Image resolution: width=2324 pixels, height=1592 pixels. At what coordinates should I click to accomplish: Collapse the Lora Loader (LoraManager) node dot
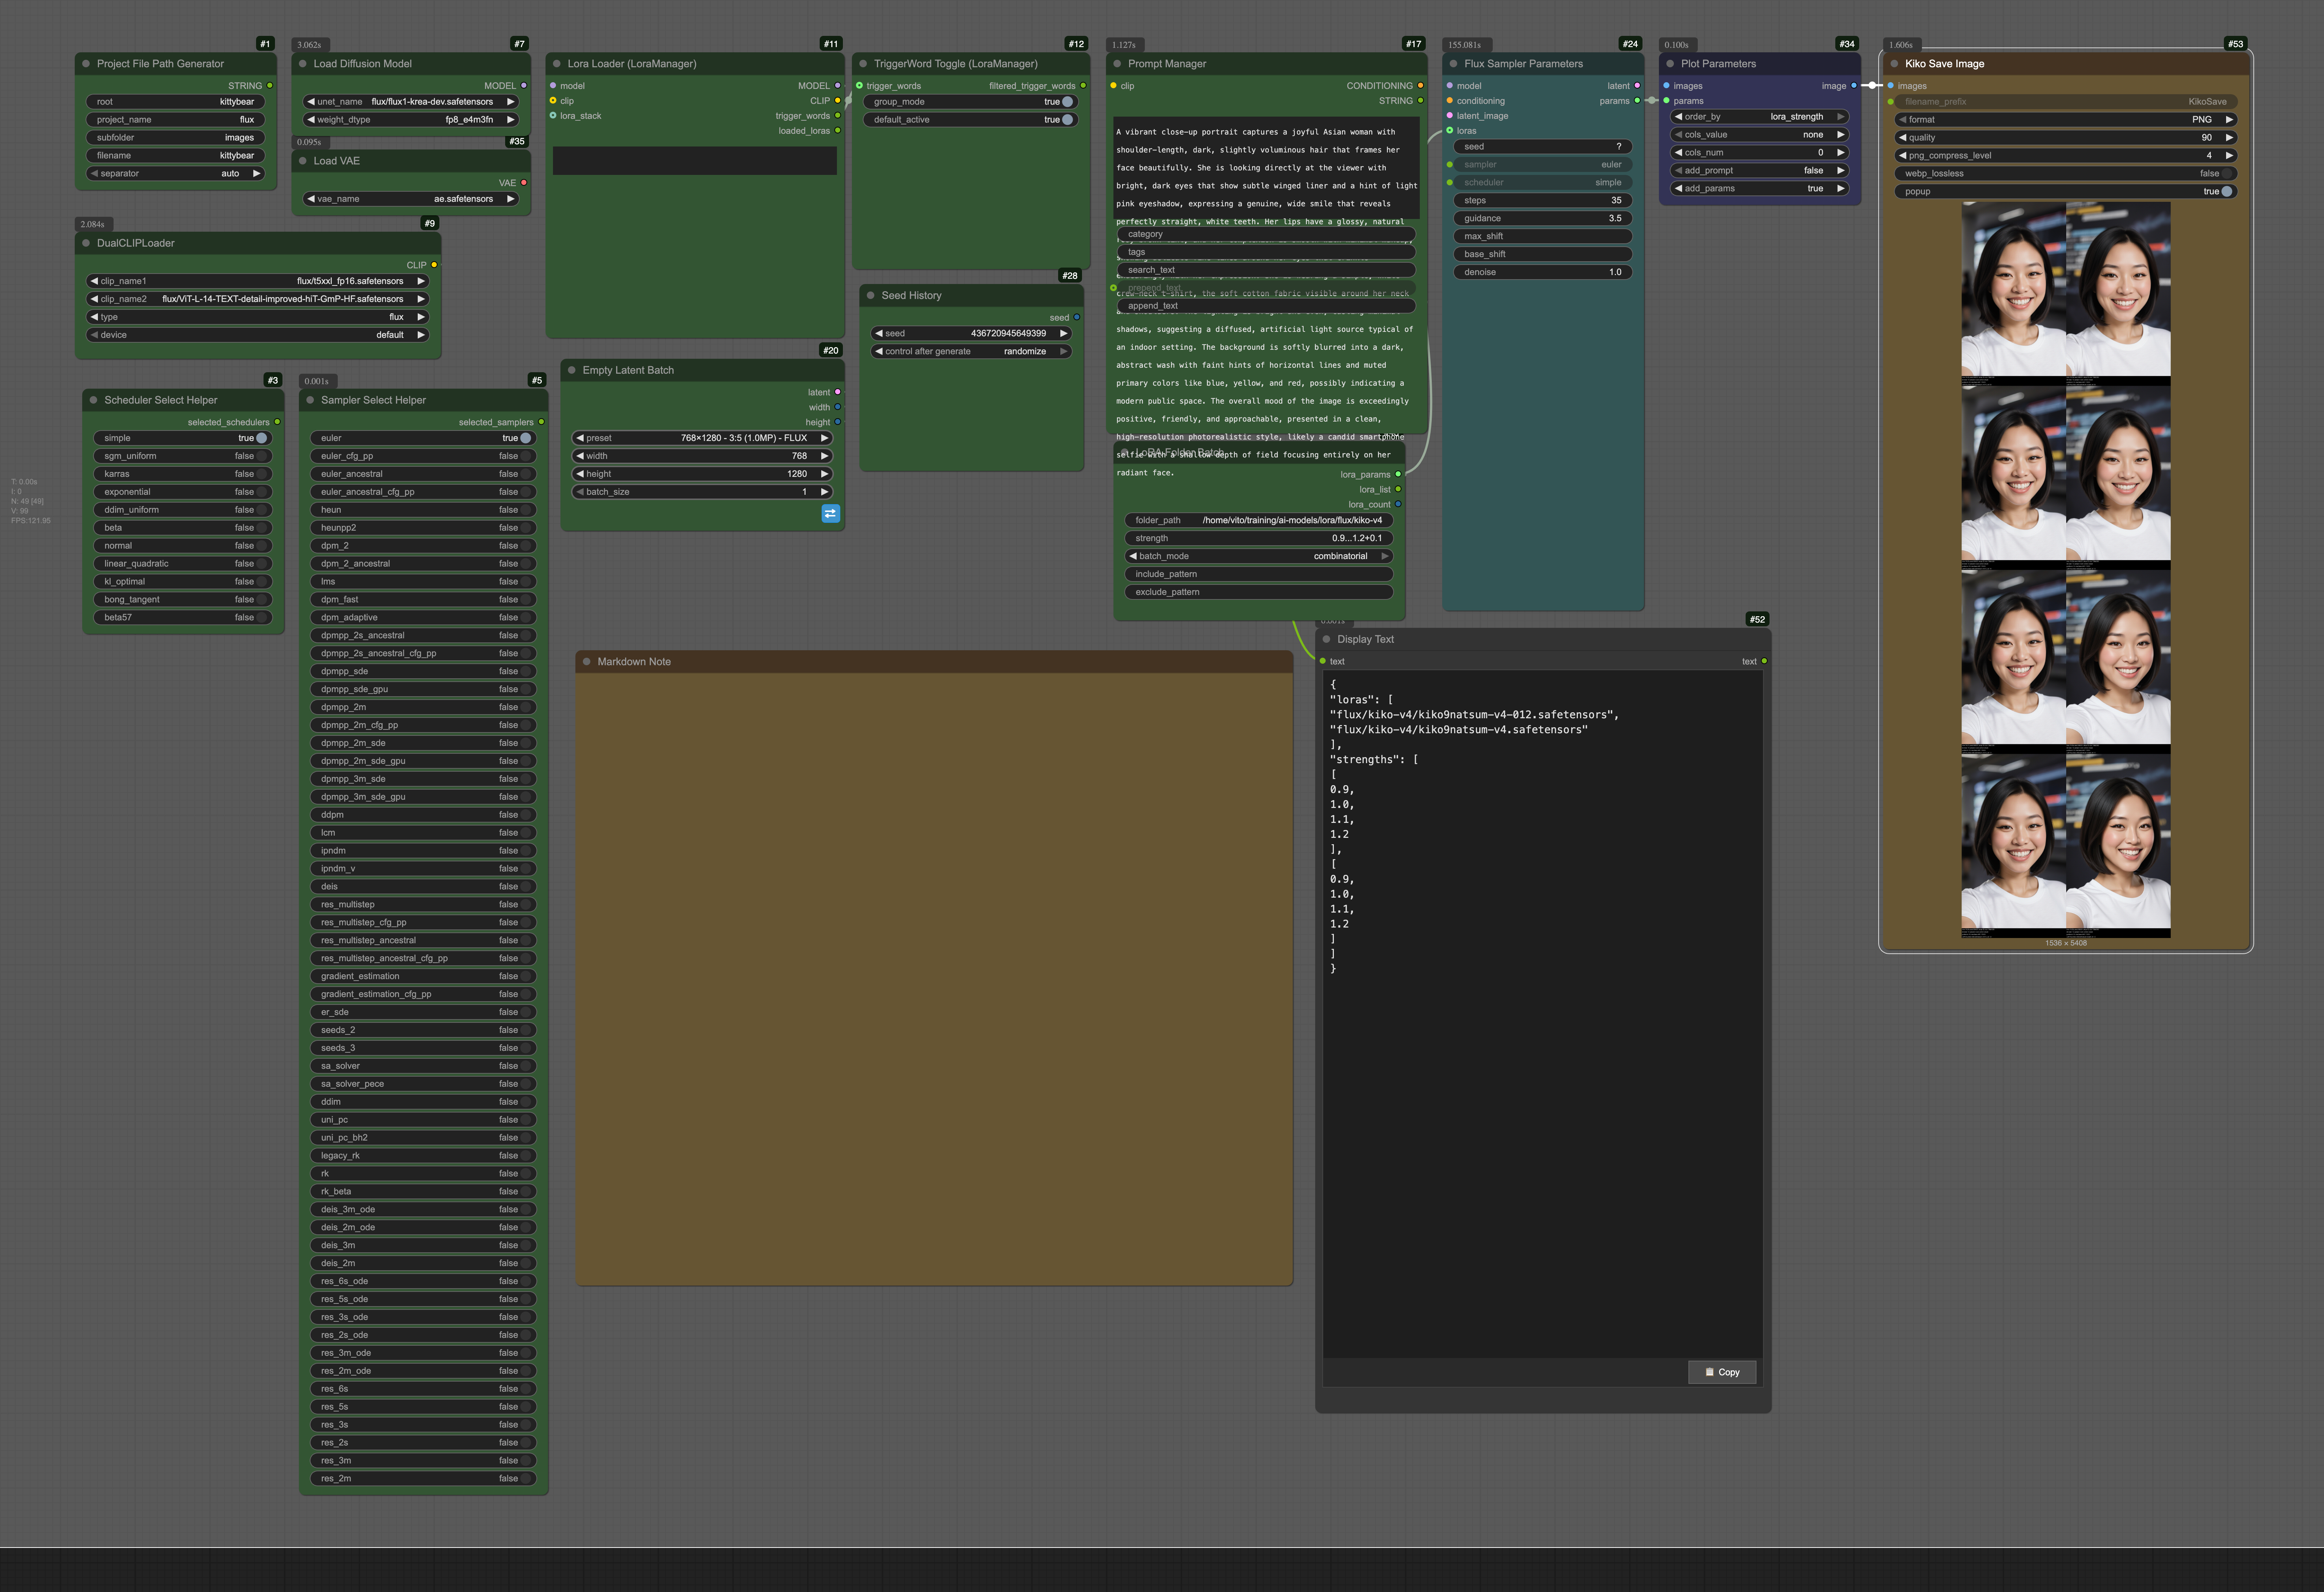557,64
